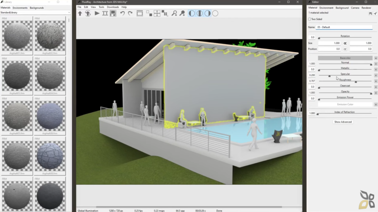Viewport: 378px width, 212px height.
Task: Click the plus button beside Clearcoat
Action: (375, 87)
